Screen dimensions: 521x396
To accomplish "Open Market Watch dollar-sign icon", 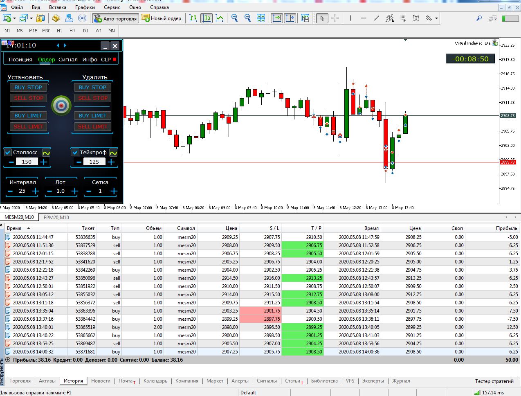I will click(40, 18).
